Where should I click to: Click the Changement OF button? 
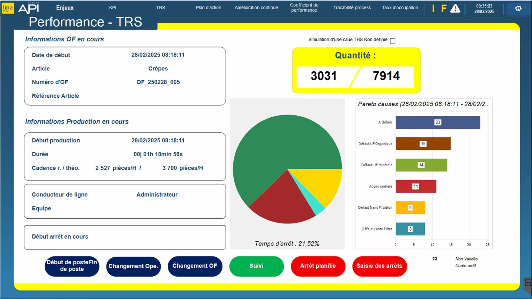click(195, 266)
